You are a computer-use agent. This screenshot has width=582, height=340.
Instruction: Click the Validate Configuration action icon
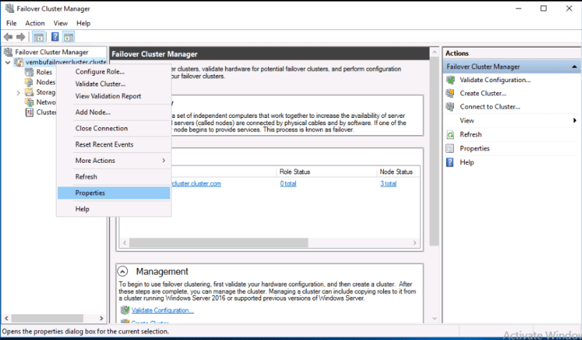[x=450, y=80]
